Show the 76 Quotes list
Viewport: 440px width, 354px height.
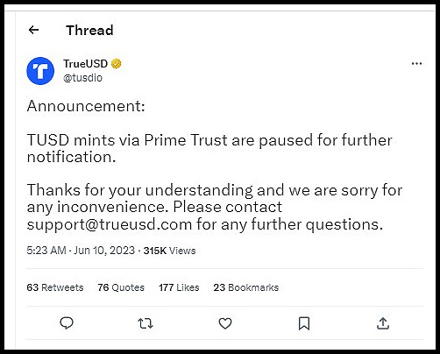point(121,287)
